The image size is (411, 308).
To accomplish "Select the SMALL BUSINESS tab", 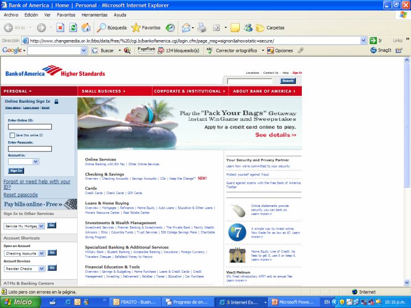I will point(115,91).
